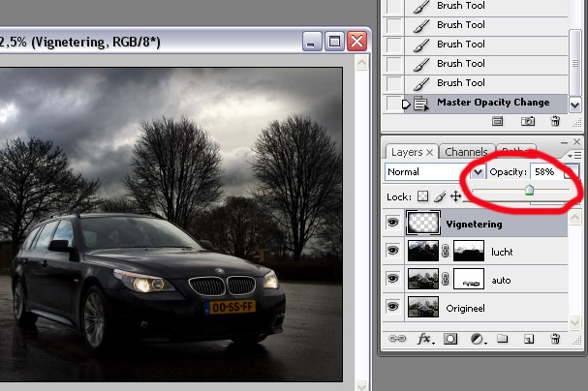The image size is (588, 391).
Task: Toggle Lock position move icon
Action: pyautogui.click(x=455, y=196)
